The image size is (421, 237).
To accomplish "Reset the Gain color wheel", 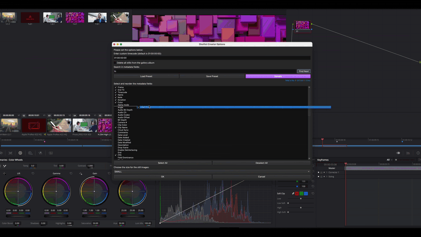I will (109, 174).
